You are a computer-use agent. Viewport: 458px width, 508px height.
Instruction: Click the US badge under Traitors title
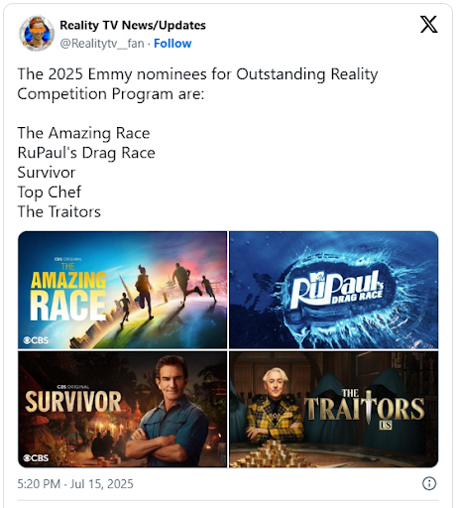[386, 425]
